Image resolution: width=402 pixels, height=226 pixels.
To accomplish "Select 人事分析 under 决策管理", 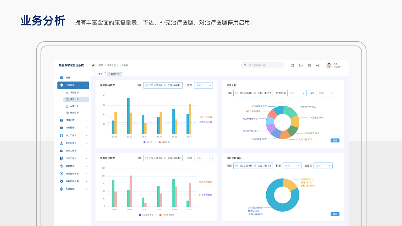I will 75,106.
